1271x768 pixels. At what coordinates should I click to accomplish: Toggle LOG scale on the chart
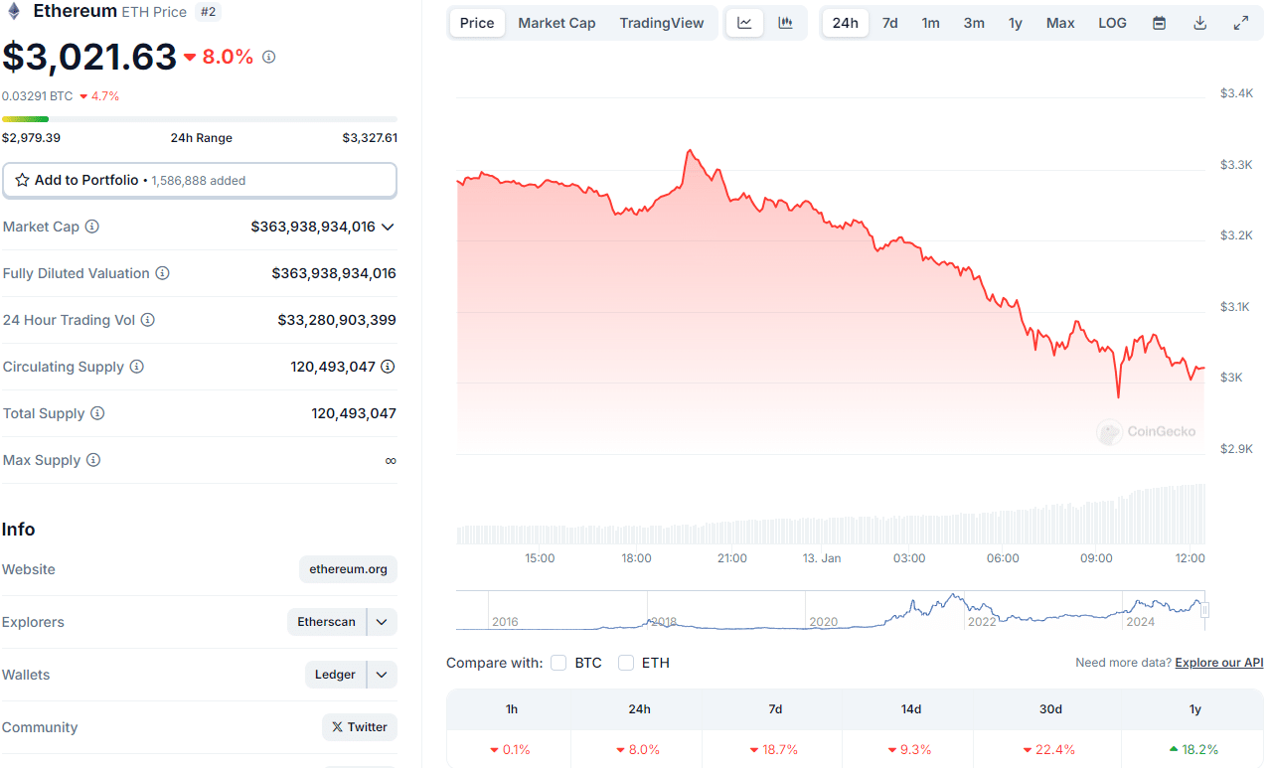coord(1112,23)
